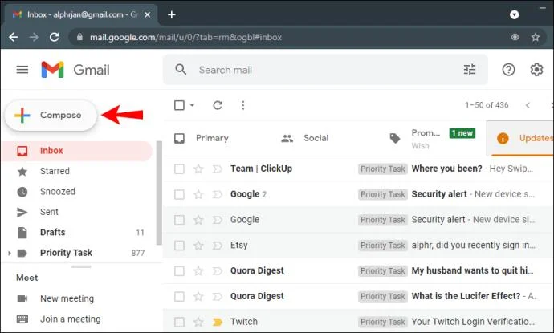Bookmark this page with star icon

click(x=536, y=37)
